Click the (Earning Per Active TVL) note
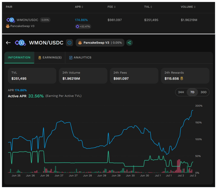The height and width of the screenshot is (189, 217). (x=64, y=96)
